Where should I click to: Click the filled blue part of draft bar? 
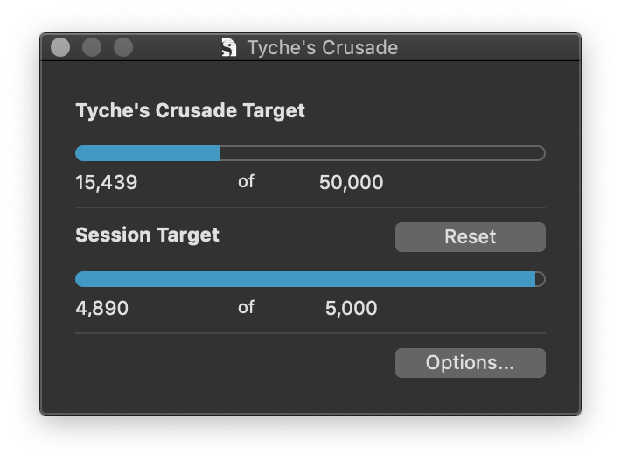pos(148,153)
